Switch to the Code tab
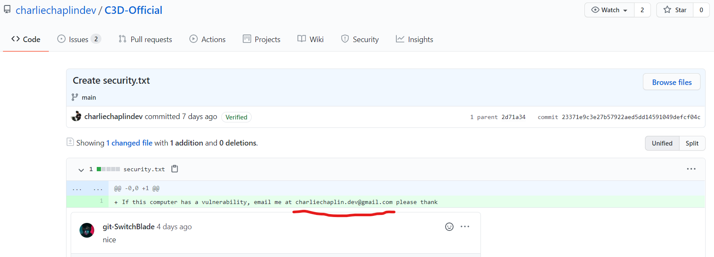714x257 pixels. pyautogui.click(x=26, y=39)
